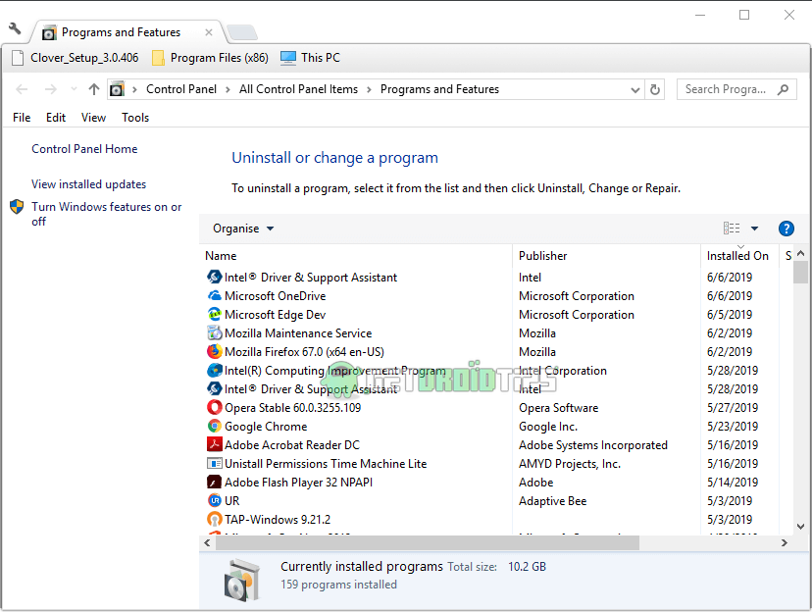Screen dimensions: 812x612
Task: Select the Opera Stable icon
Action: (x=215, y=408)
